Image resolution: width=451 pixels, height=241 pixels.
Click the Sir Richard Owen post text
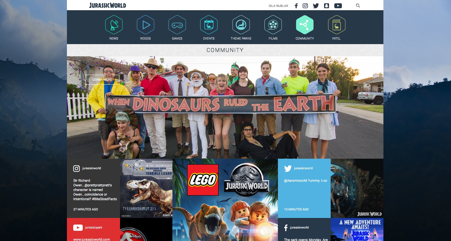coord(95,190)
